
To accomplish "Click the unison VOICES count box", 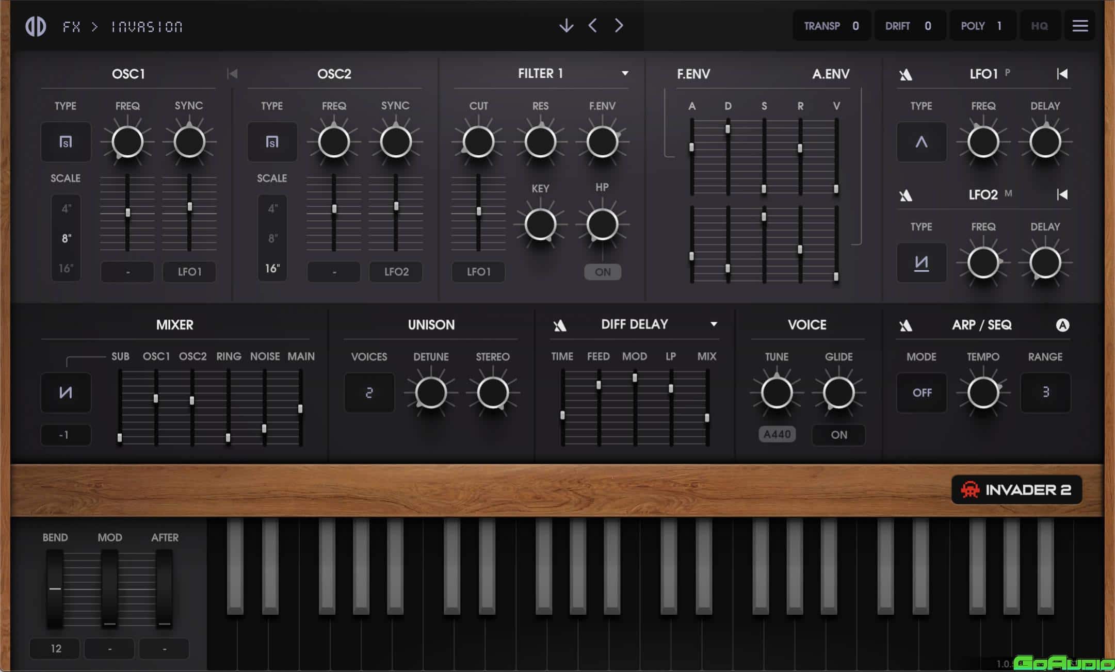I will click(x=369, y=392).
